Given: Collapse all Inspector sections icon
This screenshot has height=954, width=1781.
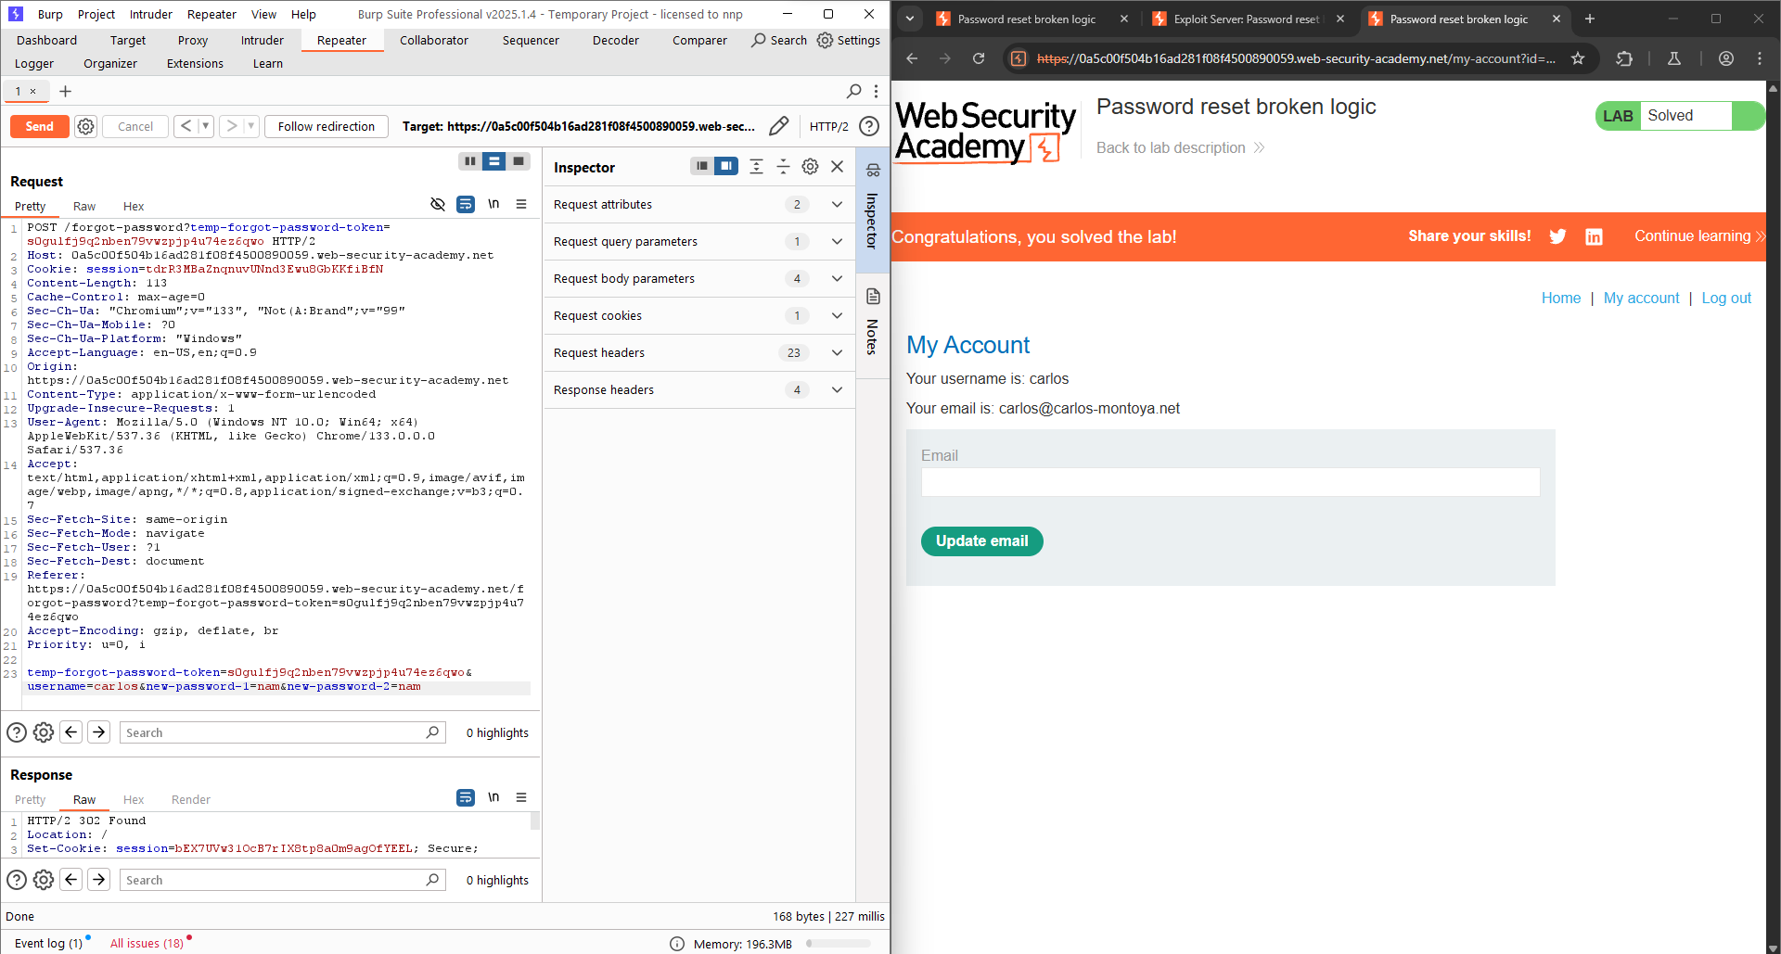Looking at the screenshot, I should pos(783,166).
